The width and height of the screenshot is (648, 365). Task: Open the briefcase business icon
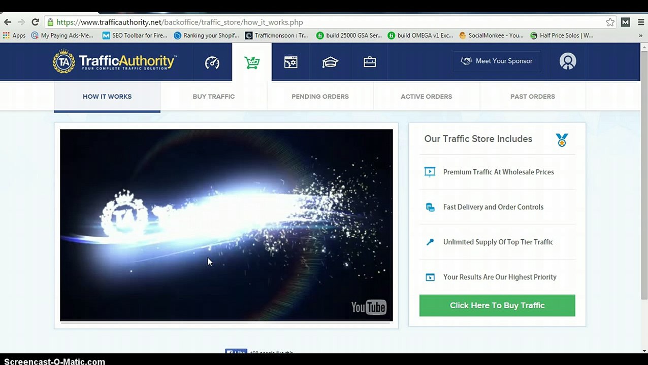tap(370, 62)
